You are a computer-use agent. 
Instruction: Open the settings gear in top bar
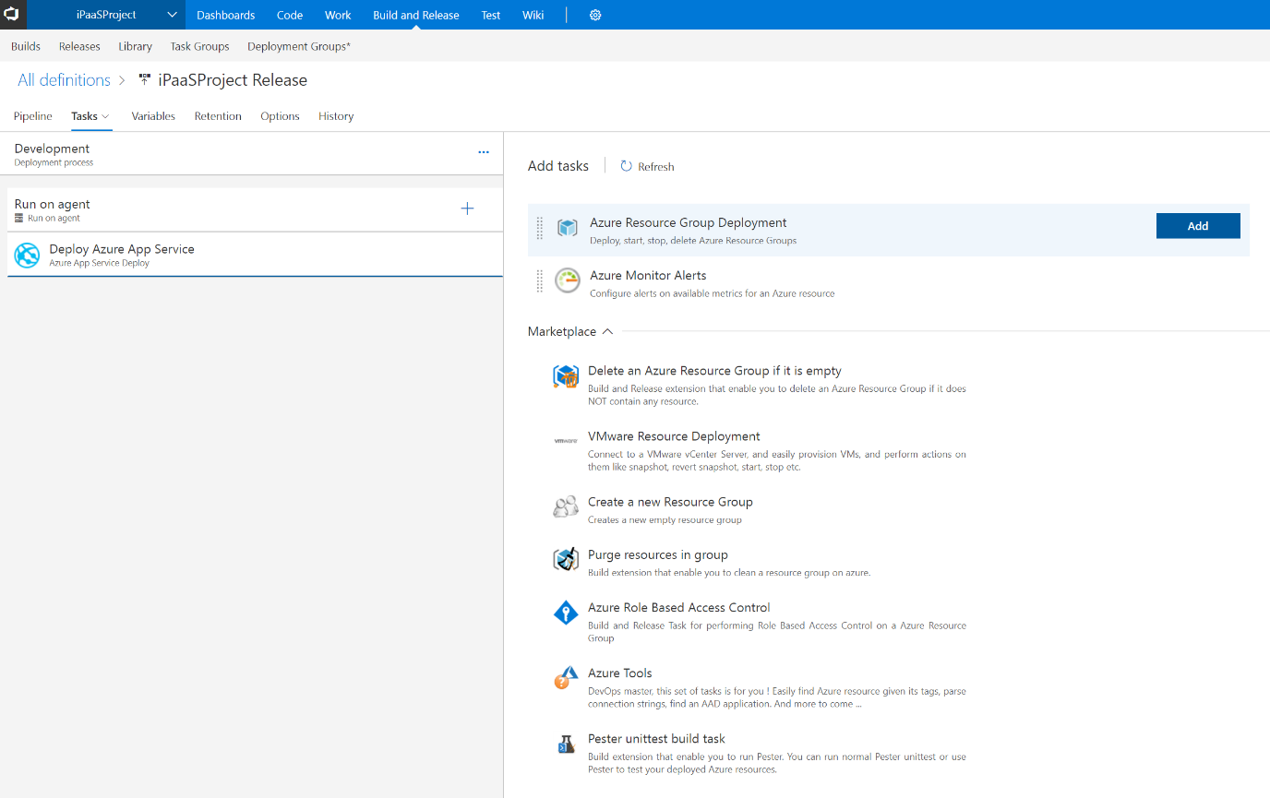click(x=595, y=15)
